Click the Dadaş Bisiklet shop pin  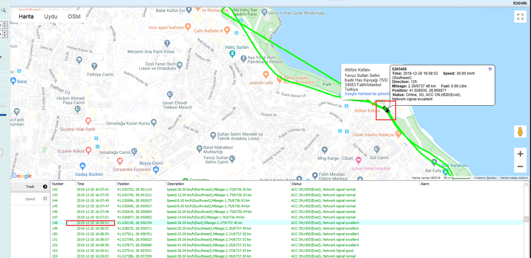[x=83, y=166]
